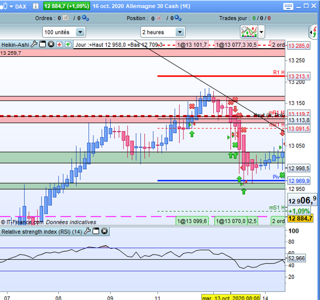
Task: Click the green up arrow buy icon
Action: tap(68, 44)
